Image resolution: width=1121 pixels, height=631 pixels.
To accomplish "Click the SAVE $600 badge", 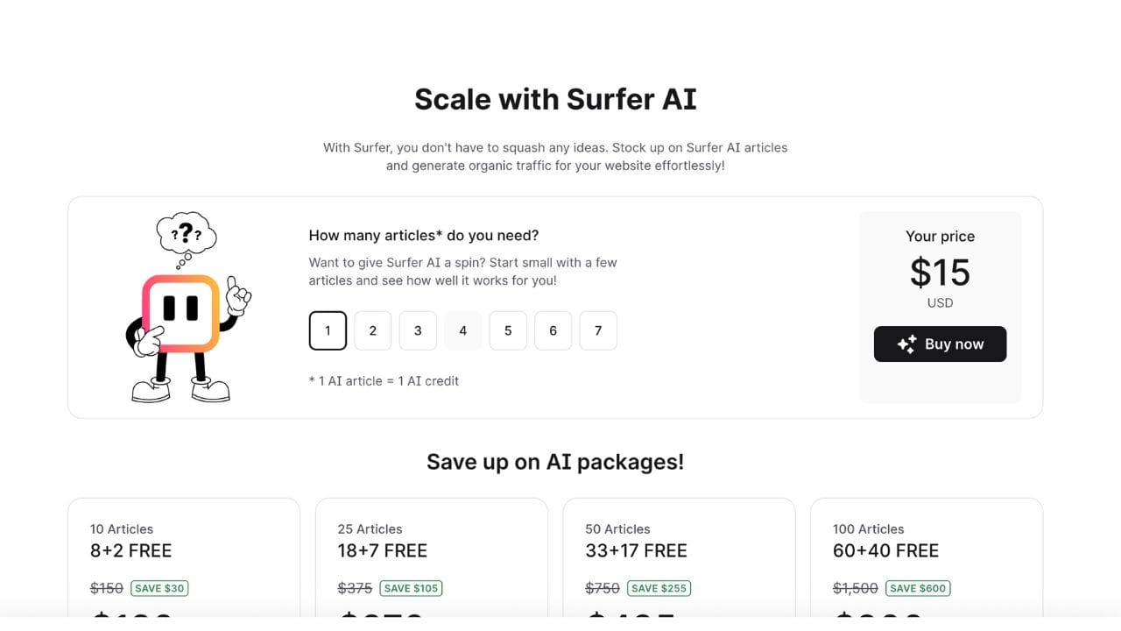I will (x=918, y=588).
